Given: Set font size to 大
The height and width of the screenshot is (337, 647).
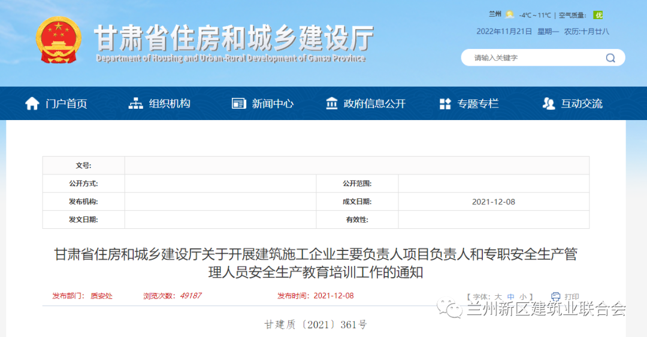Looking at the screenshot, I should pyautogui.click(x=498, y=297).
